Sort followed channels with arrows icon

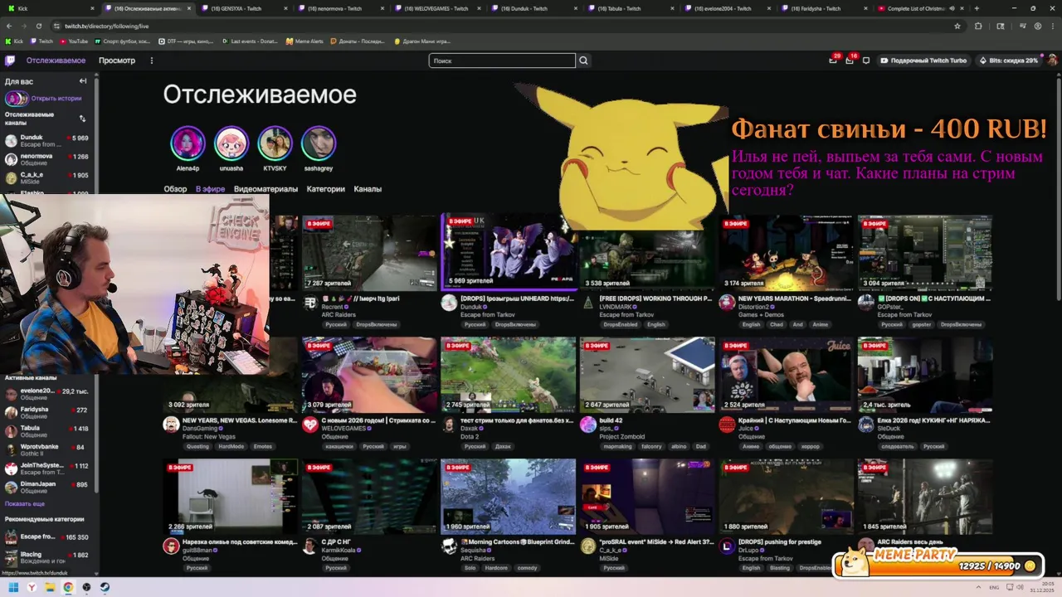(x=82, y=119)
